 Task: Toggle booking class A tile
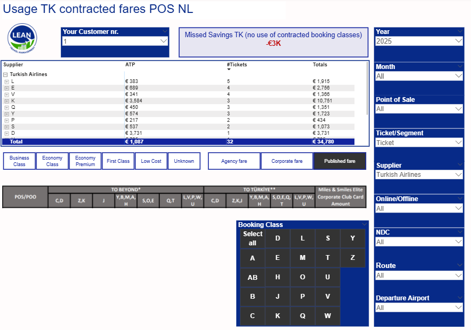tap(252, 258)
